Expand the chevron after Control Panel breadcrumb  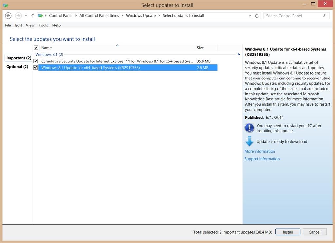click(76, 16)
